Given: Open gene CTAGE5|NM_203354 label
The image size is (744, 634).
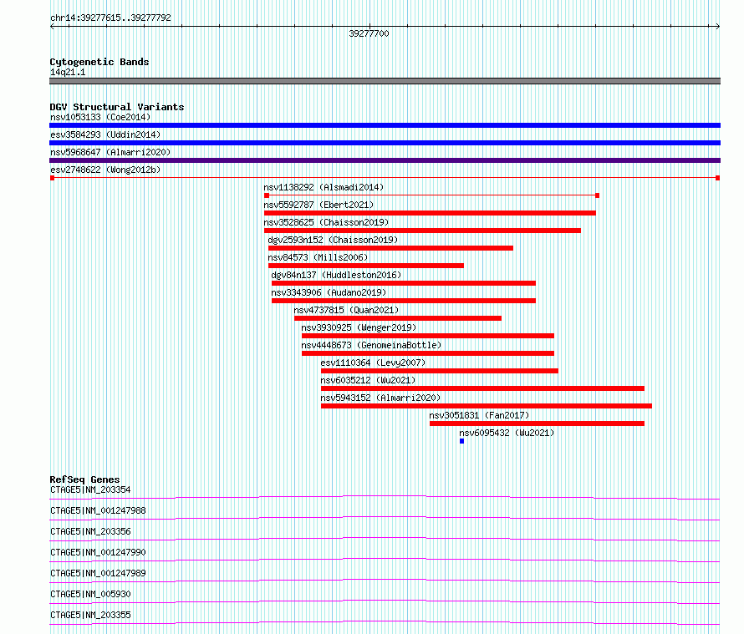Looking at the screenshot, I should 90,489.
